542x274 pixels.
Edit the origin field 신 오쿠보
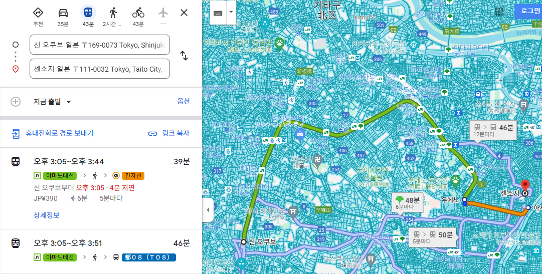point(100,45)
